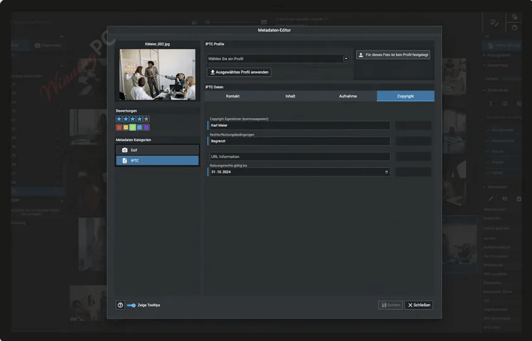
Task: Set rating to three stars
Action: coord(133,119)
